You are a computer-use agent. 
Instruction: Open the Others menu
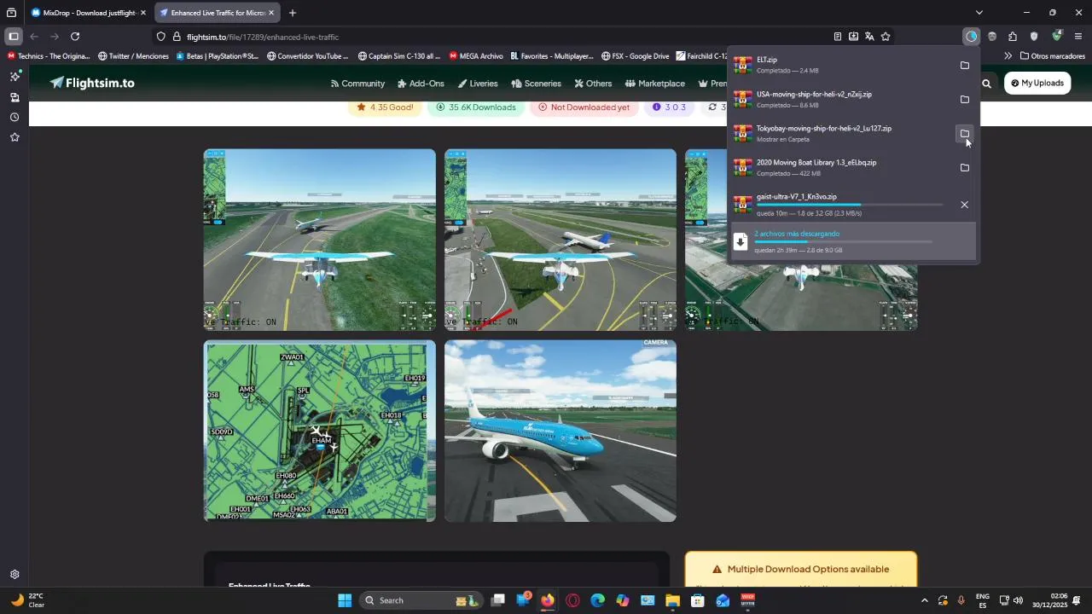(593, 84)
